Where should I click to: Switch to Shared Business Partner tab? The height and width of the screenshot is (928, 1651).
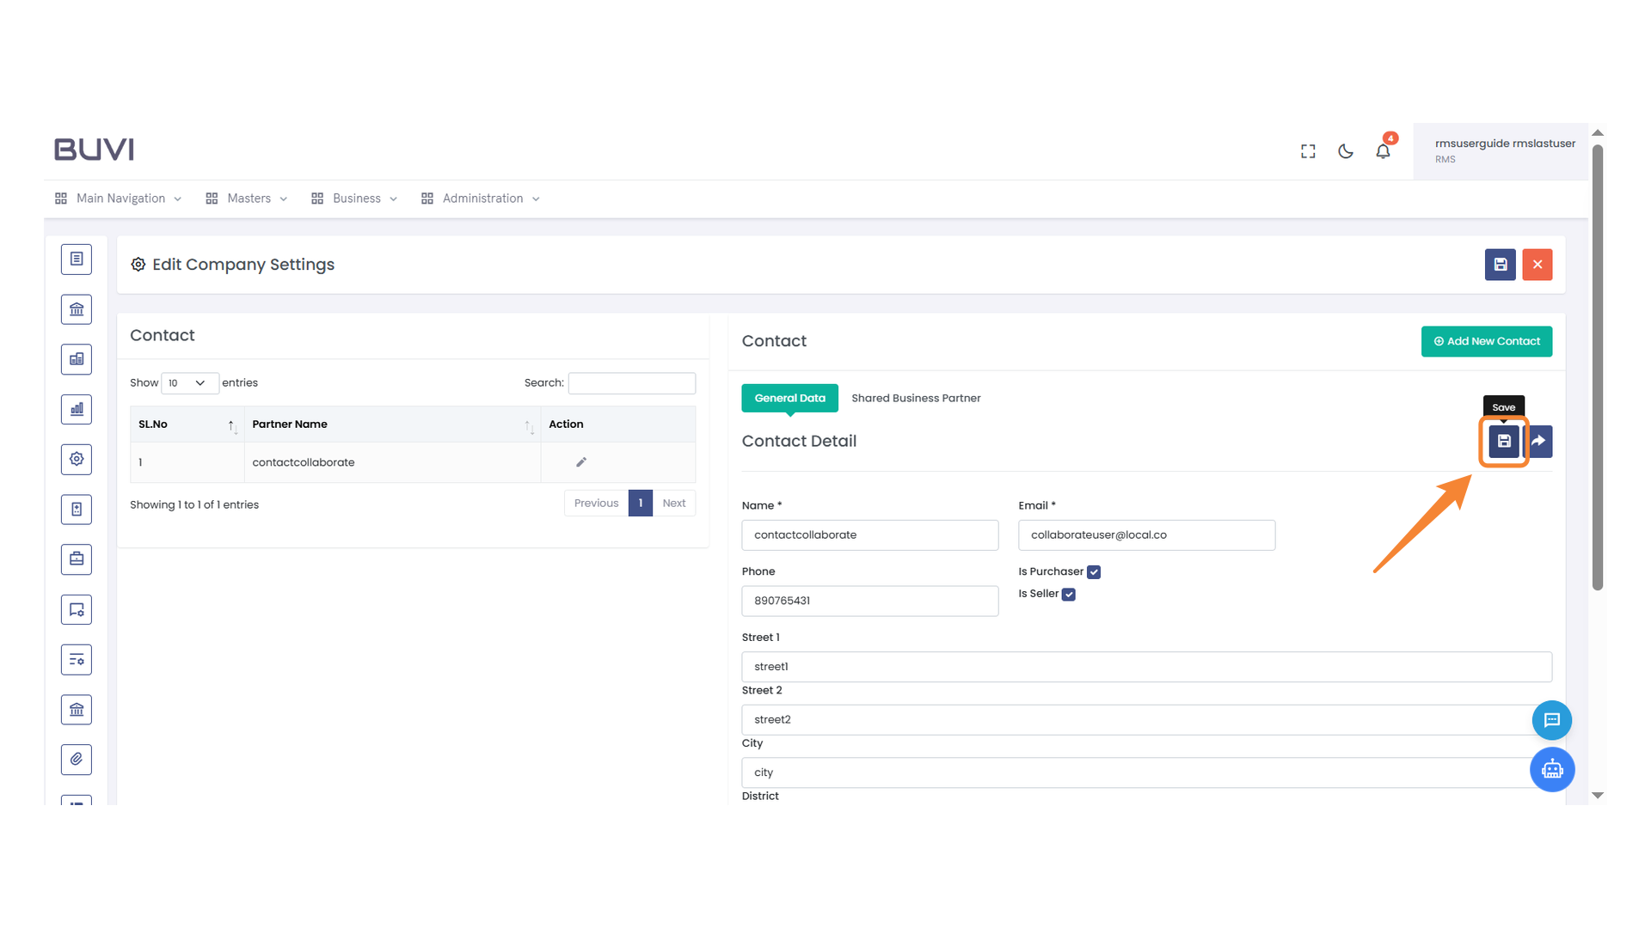tap(916, 398)
